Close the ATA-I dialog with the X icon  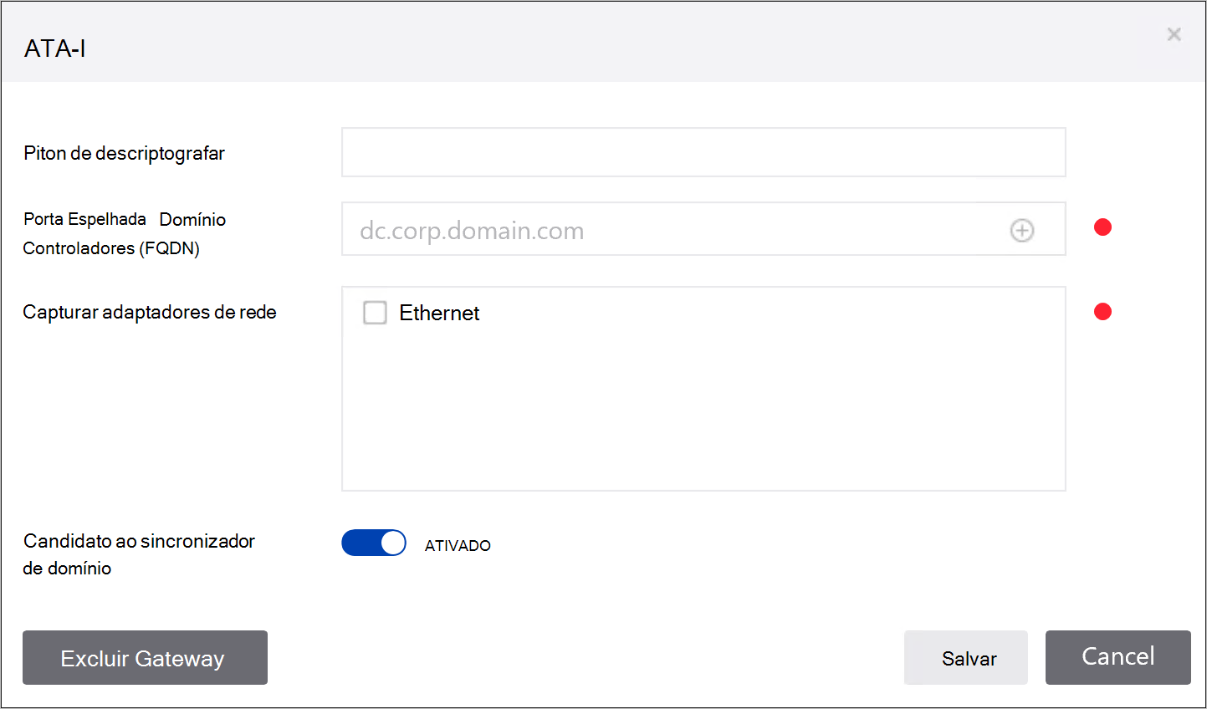1174,34
